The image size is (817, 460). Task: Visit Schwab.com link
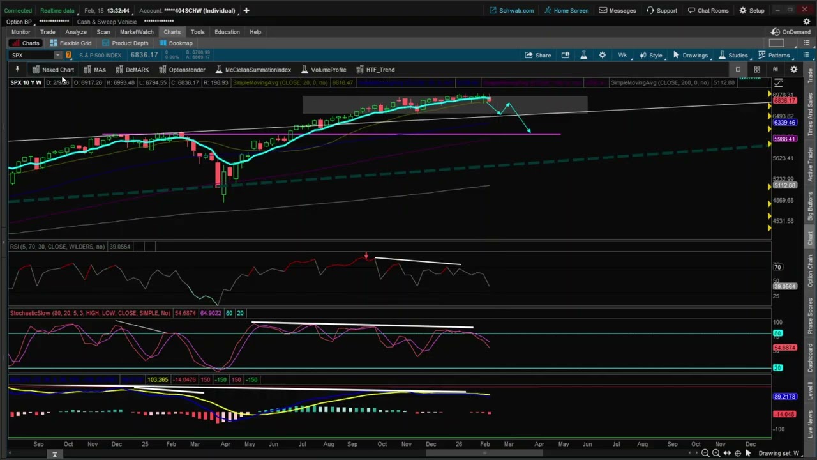tap(511, 10)
